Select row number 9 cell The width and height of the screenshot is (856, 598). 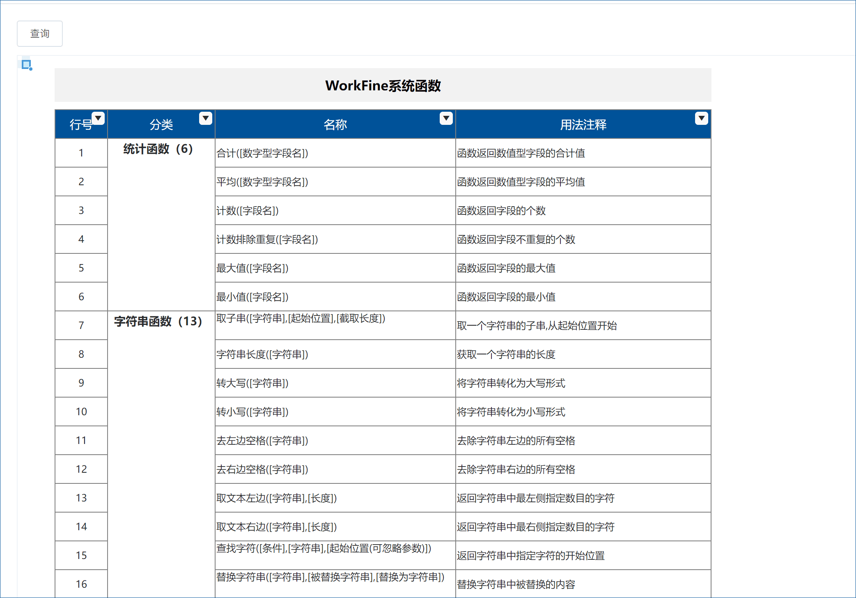pyautogui.click(x=81, y=383)
